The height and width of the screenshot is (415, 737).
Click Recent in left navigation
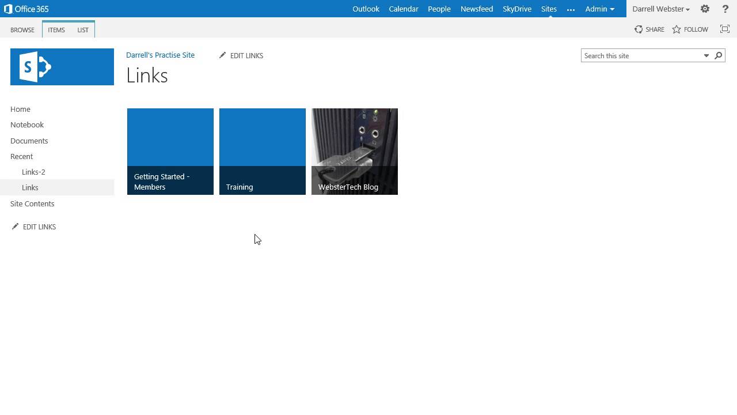(21, 156)
